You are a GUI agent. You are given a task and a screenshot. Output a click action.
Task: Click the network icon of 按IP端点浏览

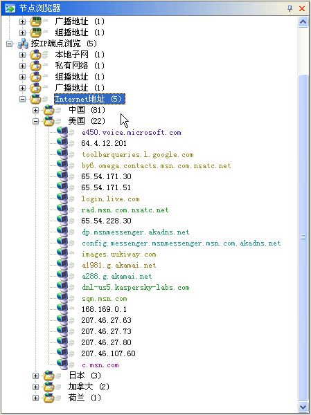tap(23, 44)
